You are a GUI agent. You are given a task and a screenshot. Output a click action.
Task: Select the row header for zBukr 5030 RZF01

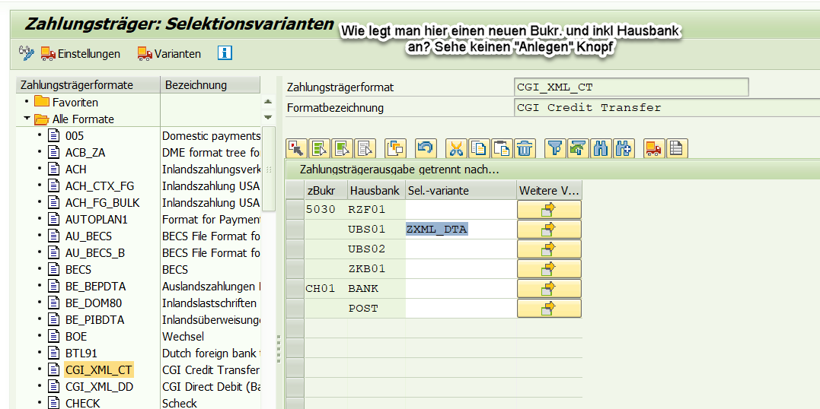coord(294,209)
